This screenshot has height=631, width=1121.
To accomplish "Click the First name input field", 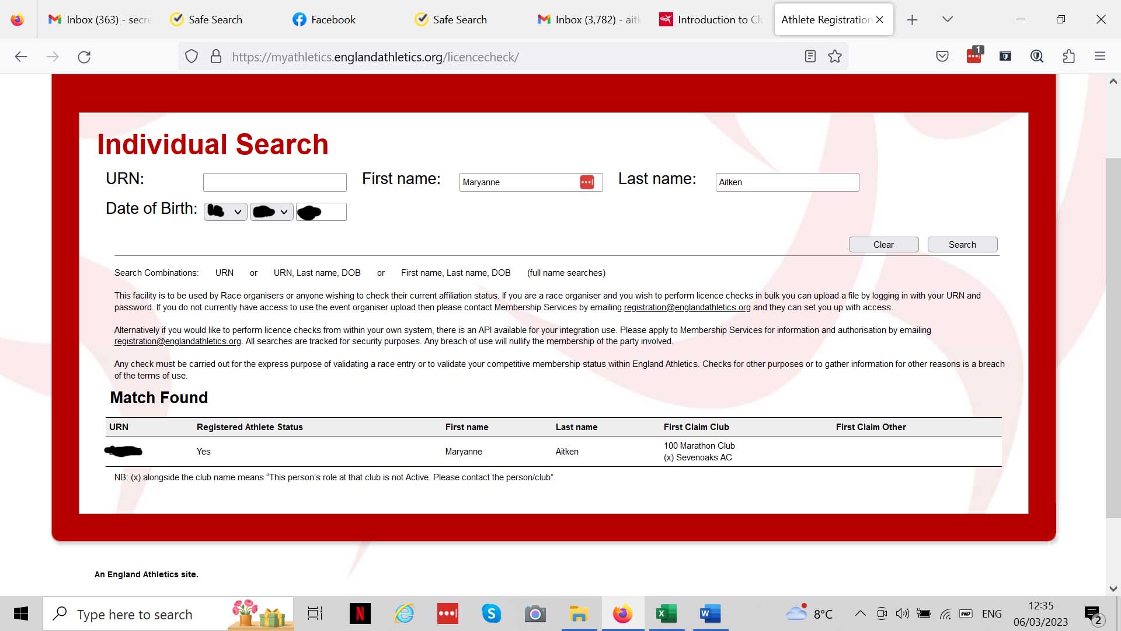I will click(x=531, y=182).
